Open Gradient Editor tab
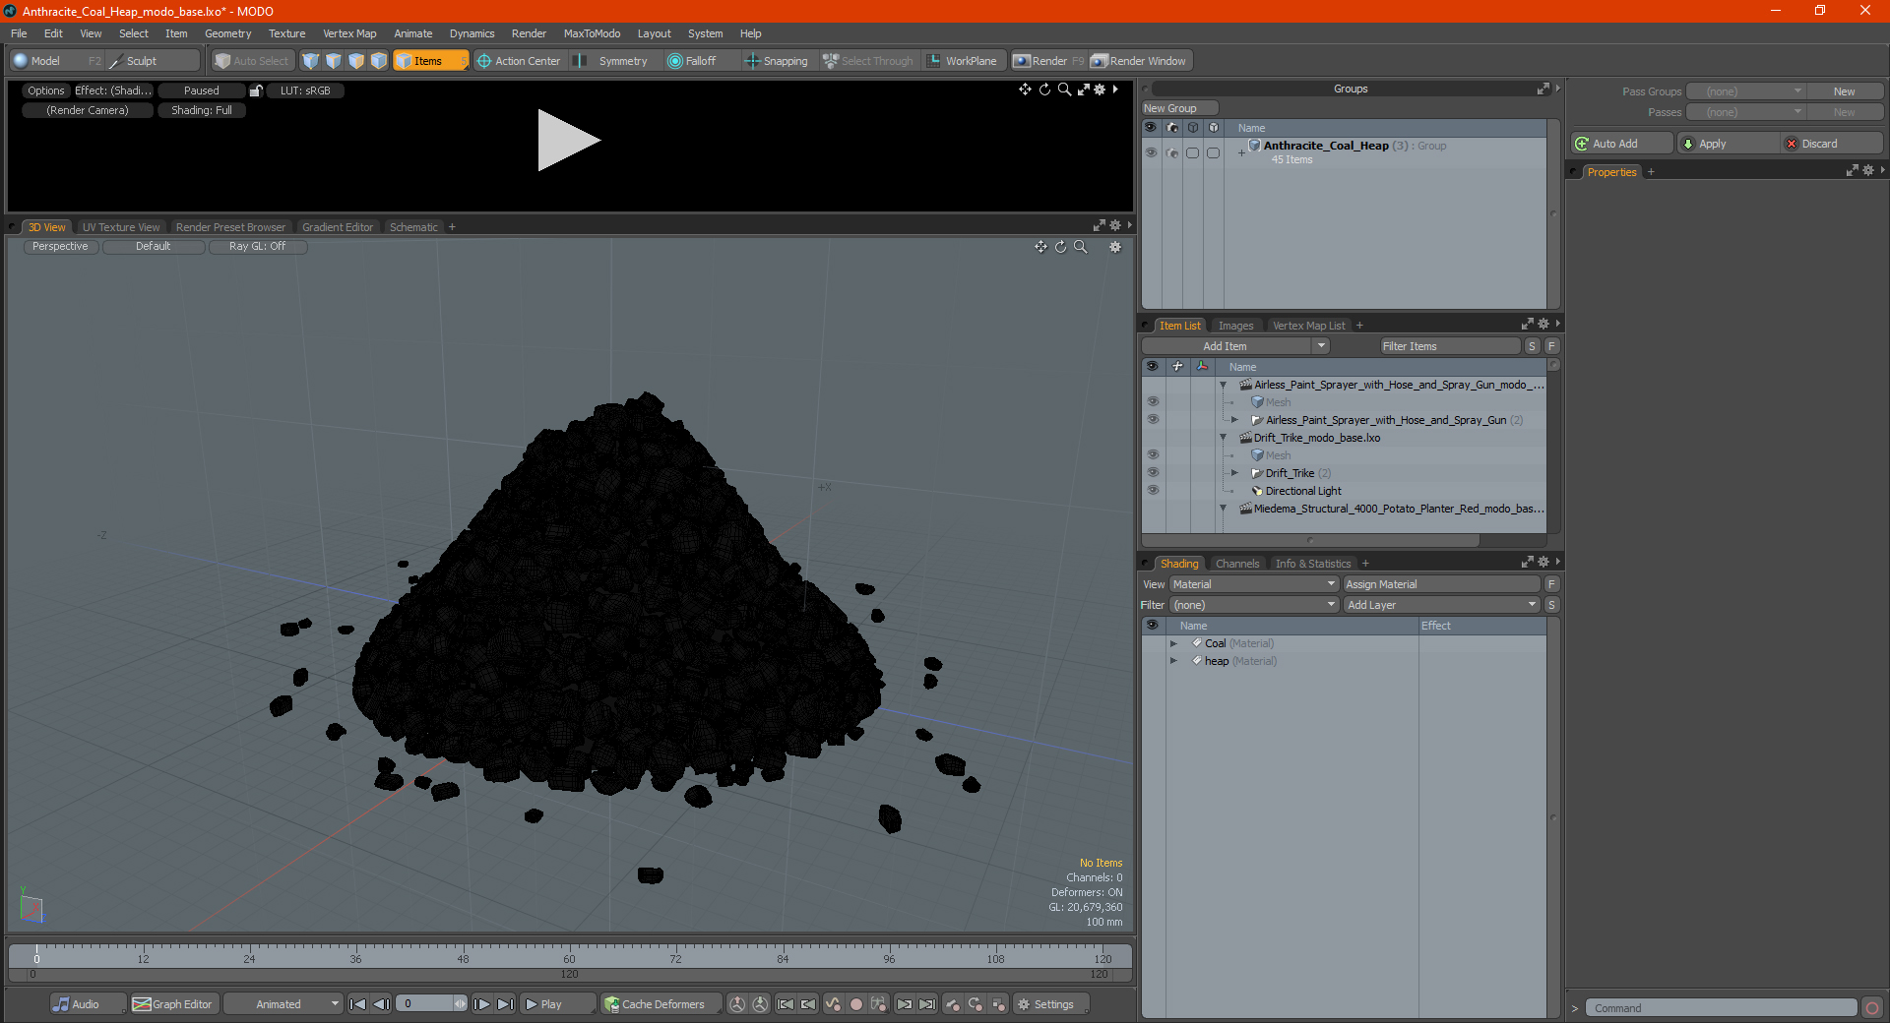 pos(338,227)
